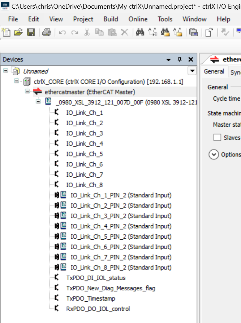This screenshot has width=241, height=323.
Task: Open the Edit menu
Action: coord(34,19)
